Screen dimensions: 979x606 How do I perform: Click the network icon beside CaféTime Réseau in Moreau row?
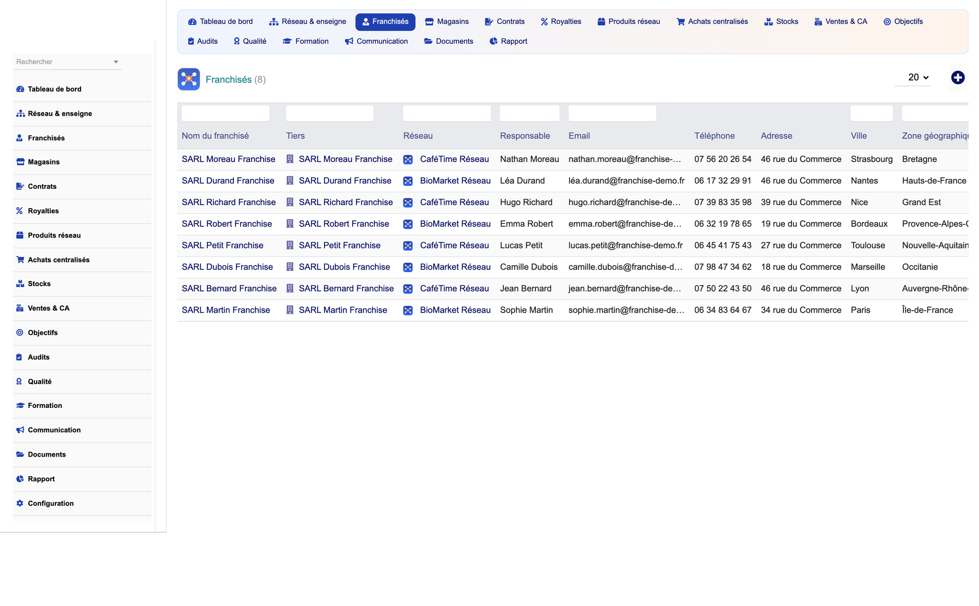tap(408, 159)
